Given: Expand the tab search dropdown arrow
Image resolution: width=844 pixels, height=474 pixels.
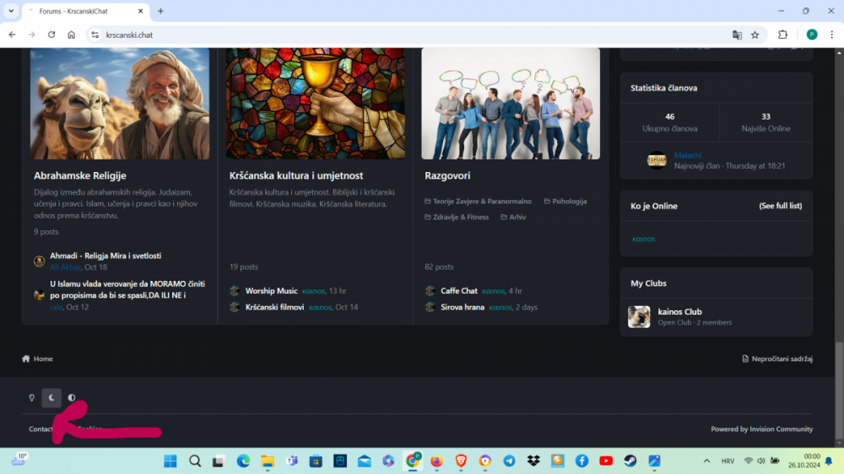Looking at the screenshot, I should 11,11.
